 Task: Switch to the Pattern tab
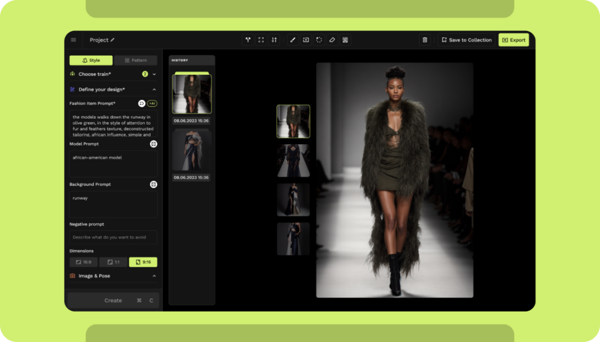pyautogui.click(x=136, y=60)
